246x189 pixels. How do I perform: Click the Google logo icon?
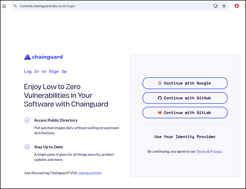point(160,83)
